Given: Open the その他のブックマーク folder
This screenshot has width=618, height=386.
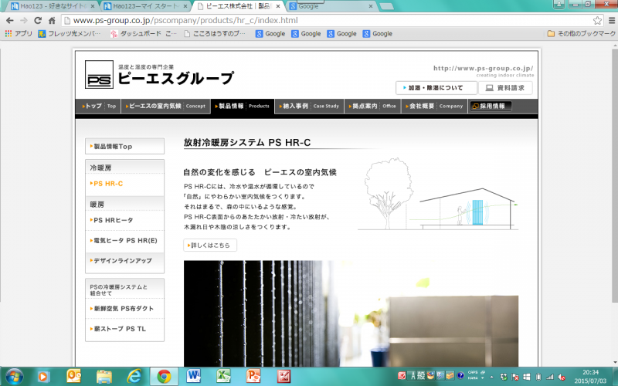Looking at the screenshot, I should pyautogui.click(x=582, y=34).
